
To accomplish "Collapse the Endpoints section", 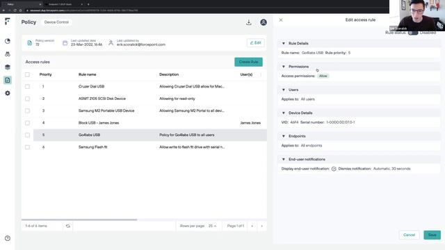I will (283, 136).
